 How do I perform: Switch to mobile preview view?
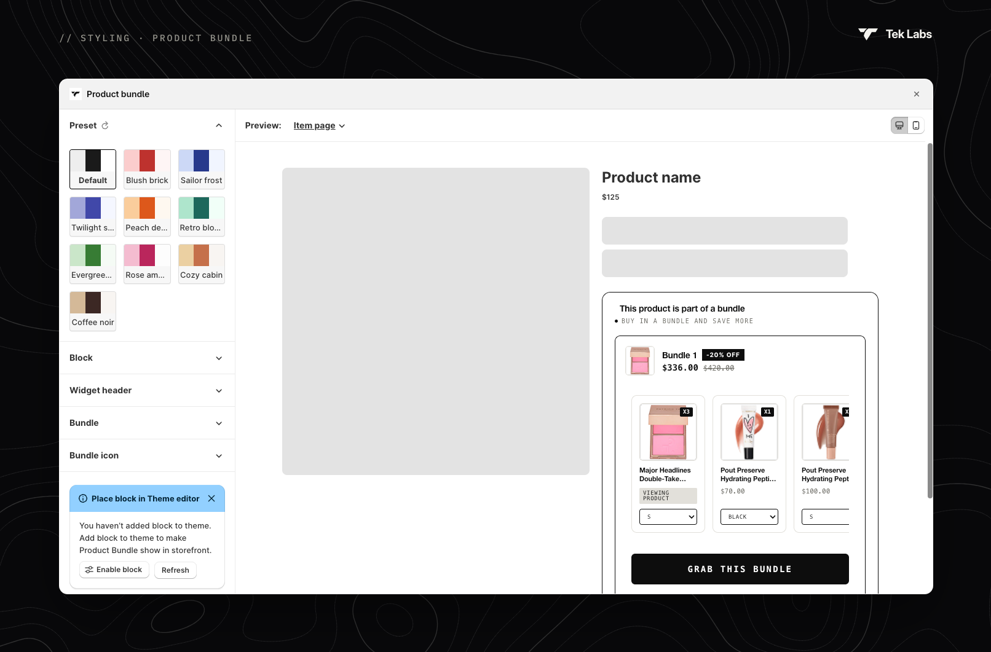pyautogui.click(x=916, y=125)
